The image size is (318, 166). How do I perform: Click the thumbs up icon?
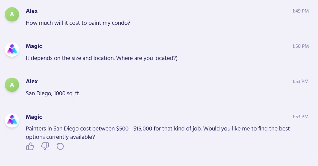[30, 146]
